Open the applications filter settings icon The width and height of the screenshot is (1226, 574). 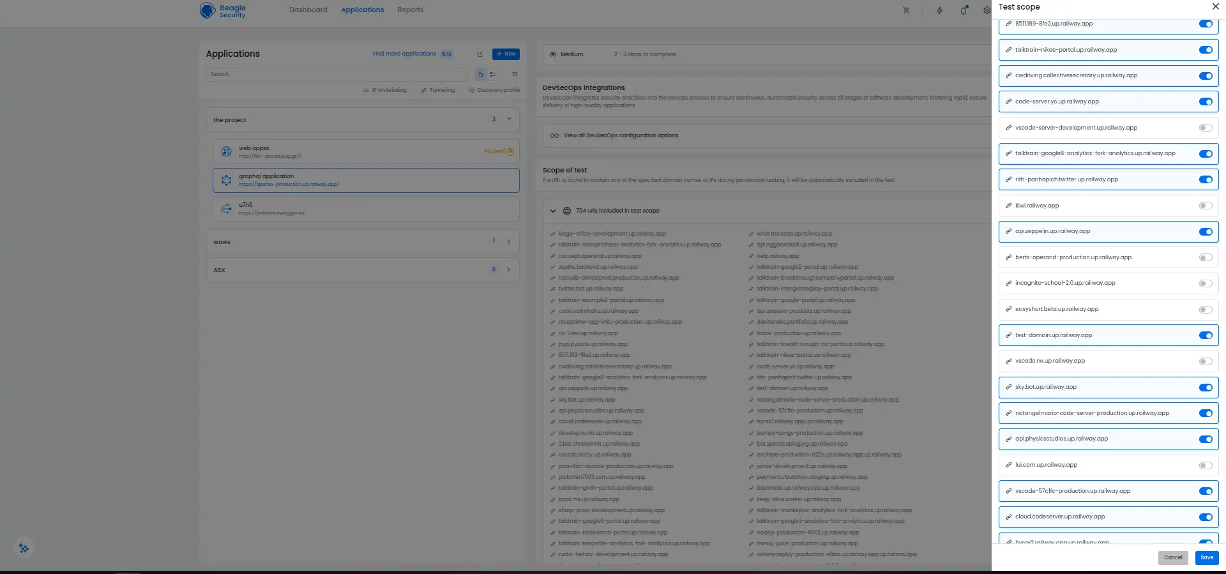pos(515,74)
